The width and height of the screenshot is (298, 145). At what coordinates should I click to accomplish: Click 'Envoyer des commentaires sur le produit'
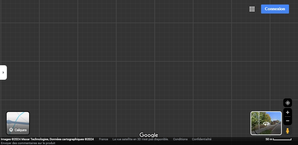(x=28, y=143)
